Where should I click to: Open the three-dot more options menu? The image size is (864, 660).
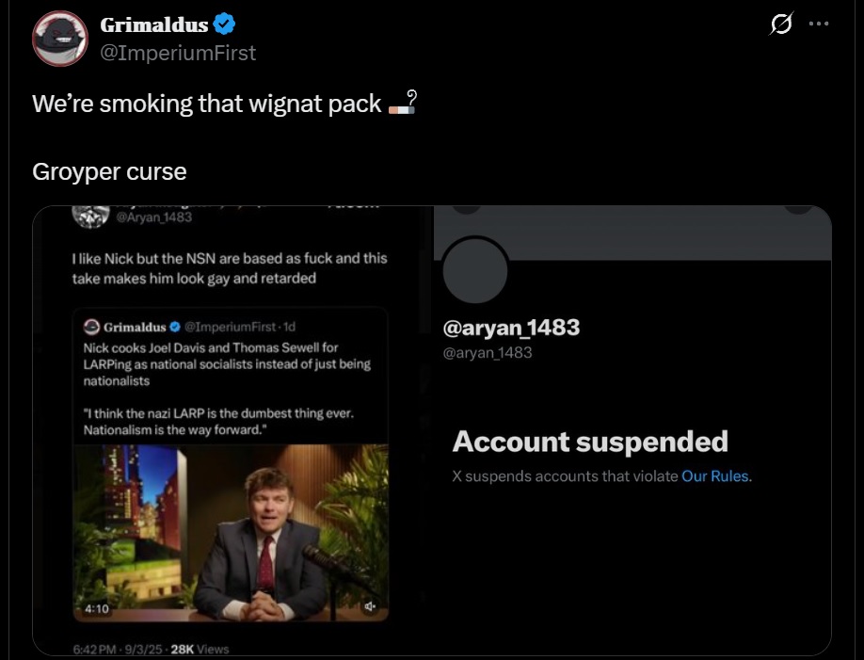pos(818,24)
